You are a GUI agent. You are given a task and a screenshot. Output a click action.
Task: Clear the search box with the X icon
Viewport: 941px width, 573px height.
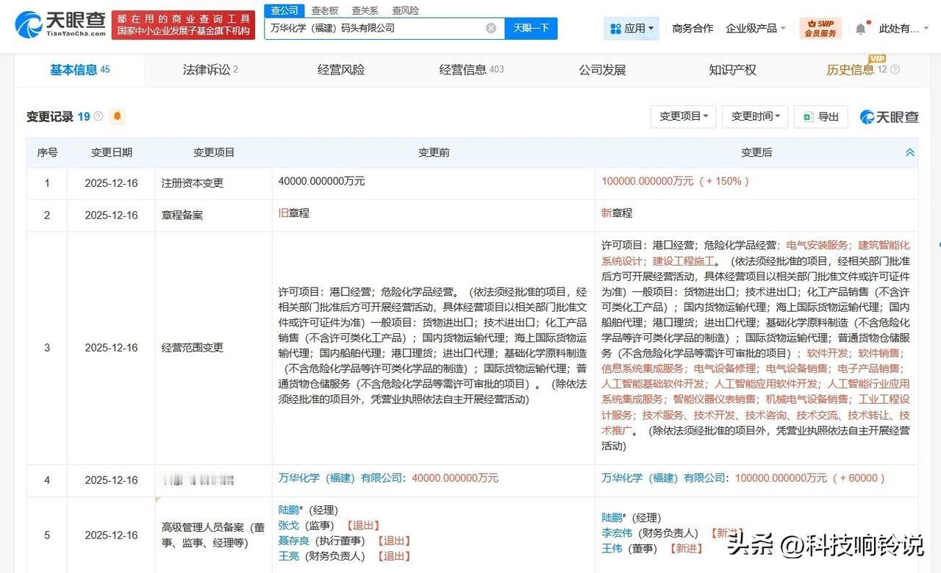click(491, 28)
